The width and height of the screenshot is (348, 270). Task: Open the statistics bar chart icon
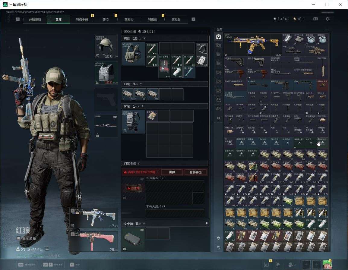(x=266, y=264)
